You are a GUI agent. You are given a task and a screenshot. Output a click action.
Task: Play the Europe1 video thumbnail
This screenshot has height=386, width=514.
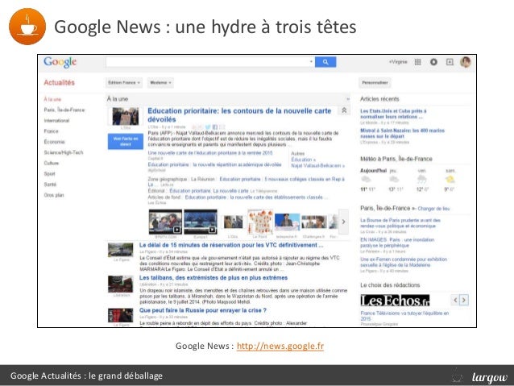pyautogui.click(x=201, y=222)
